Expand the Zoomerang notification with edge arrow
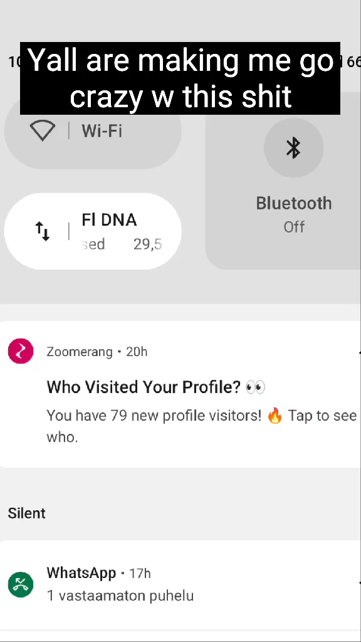The image size is (361, 642). [359, 352]
